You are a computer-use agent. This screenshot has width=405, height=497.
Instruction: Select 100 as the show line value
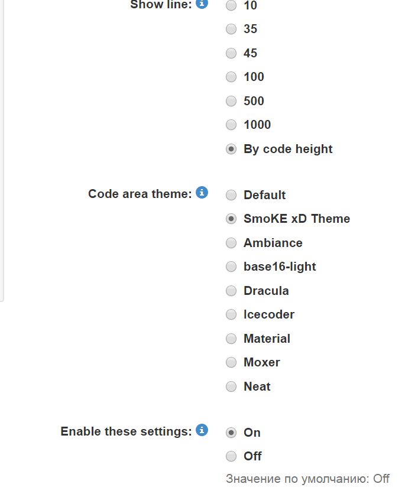231,77
